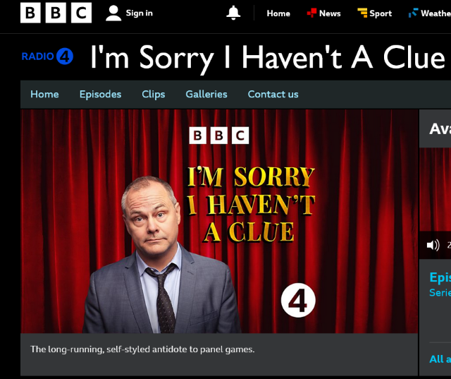Click the user account silhouette icon
This screenshot has height=379, width=451.
coord(113,13)
